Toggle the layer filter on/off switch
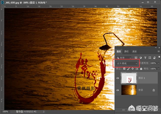 click(x=159, y=57)
